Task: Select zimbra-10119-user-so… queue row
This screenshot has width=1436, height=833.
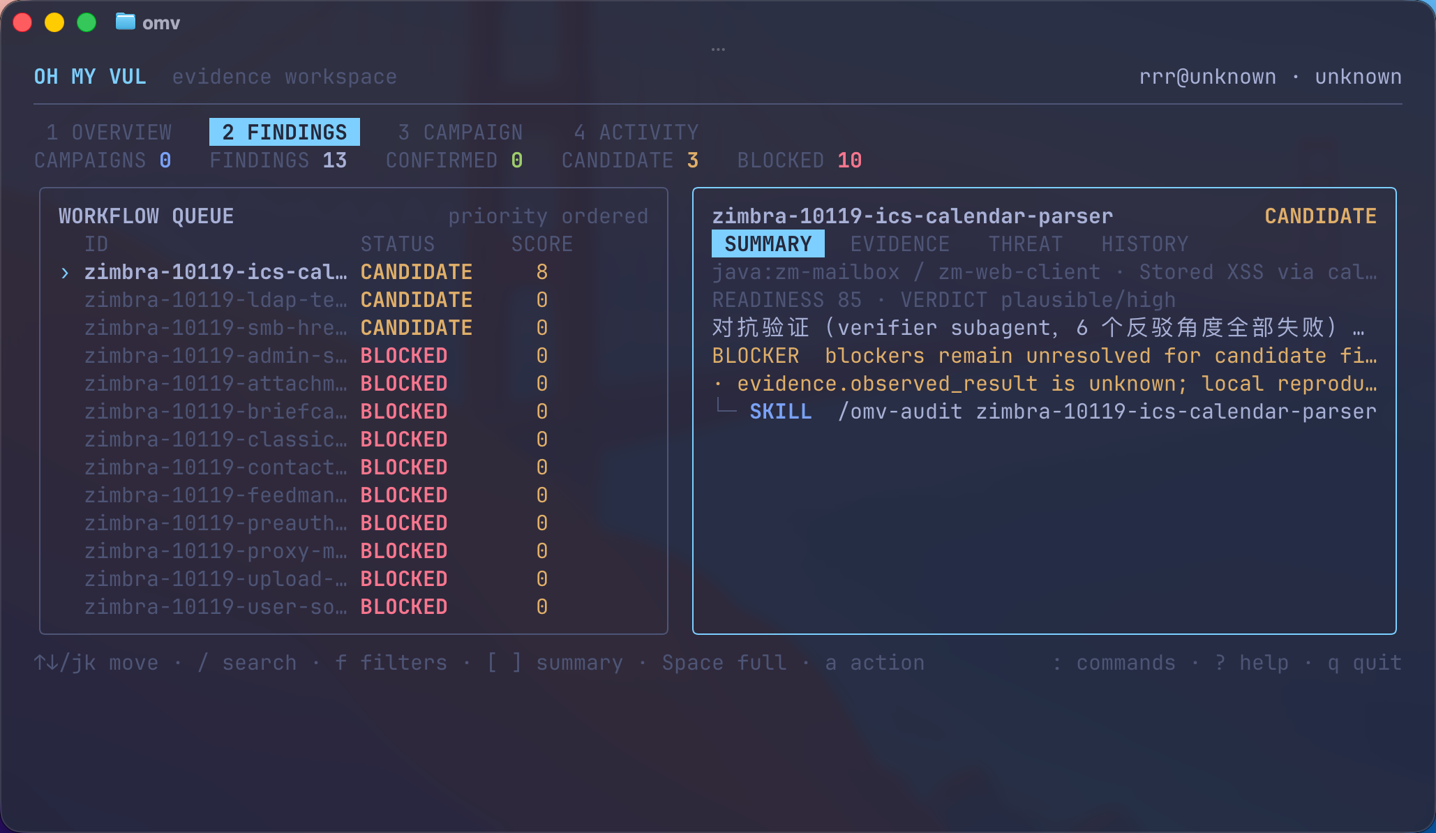Action: pyautogui.click(x=354, y=607)
